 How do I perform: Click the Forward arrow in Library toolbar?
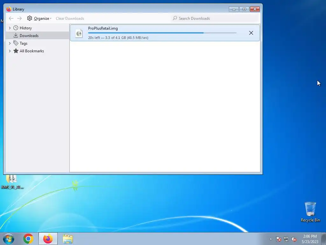(x=19, y=18)
